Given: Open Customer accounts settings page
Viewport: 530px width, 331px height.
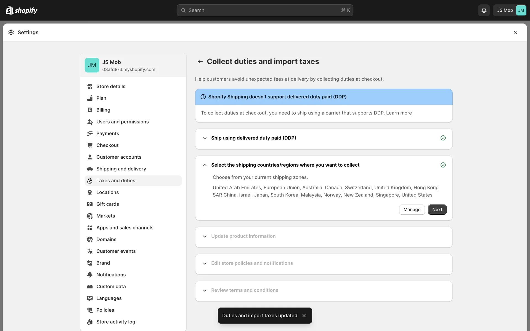Looking at the screenshot, I should (x=119, y=157).
